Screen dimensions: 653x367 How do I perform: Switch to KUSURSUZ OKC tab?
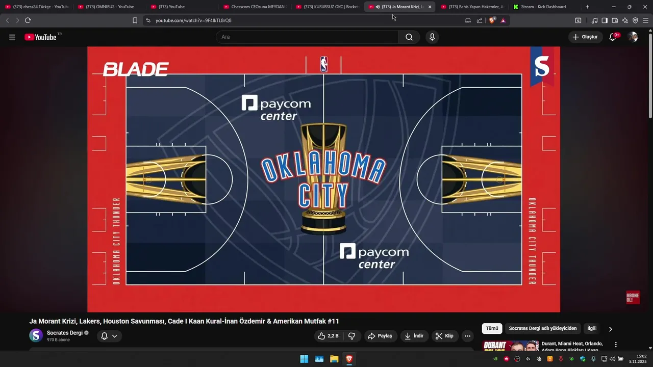click(x=328, y=7)
